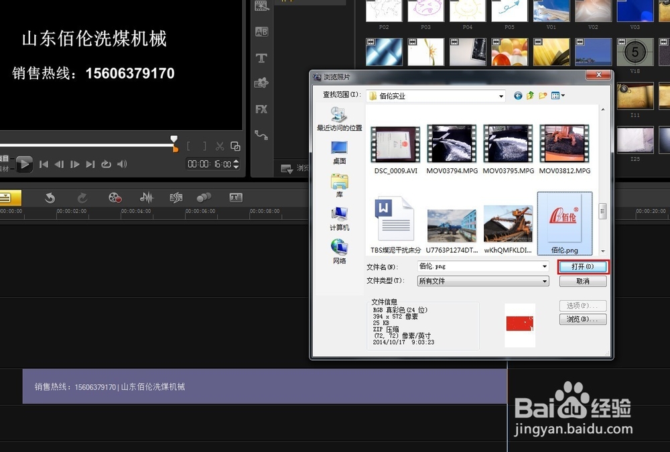Select the U7763P1274DT image file
Screen dimensions: 670x452
point(452,231)
